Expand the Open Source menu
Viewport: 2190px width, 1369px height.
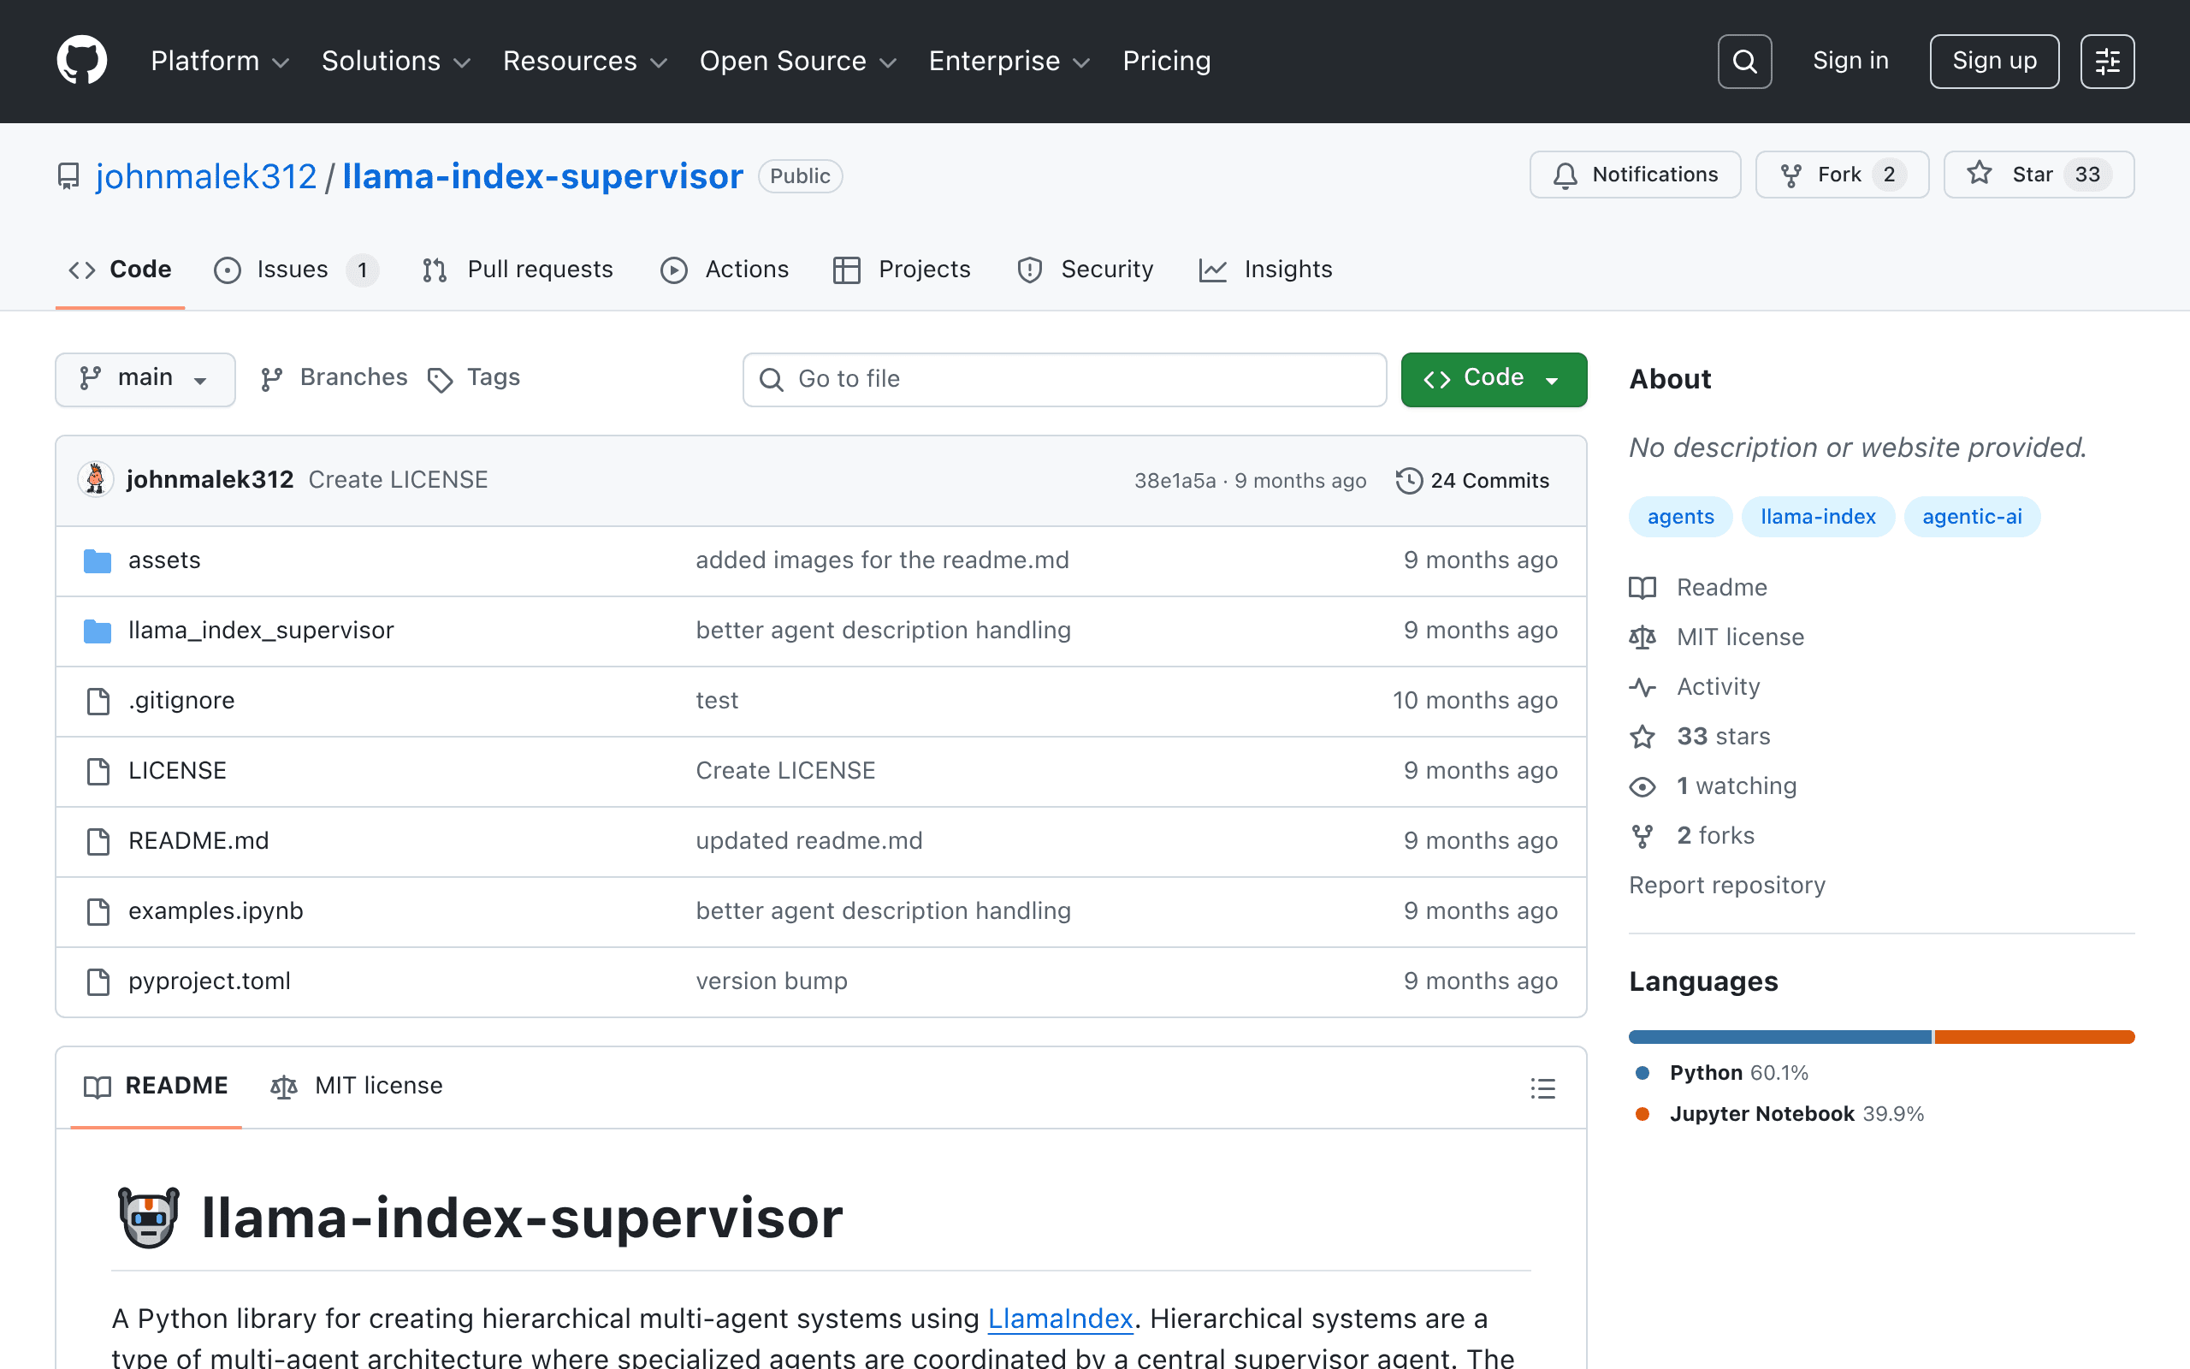coord(798,61)
